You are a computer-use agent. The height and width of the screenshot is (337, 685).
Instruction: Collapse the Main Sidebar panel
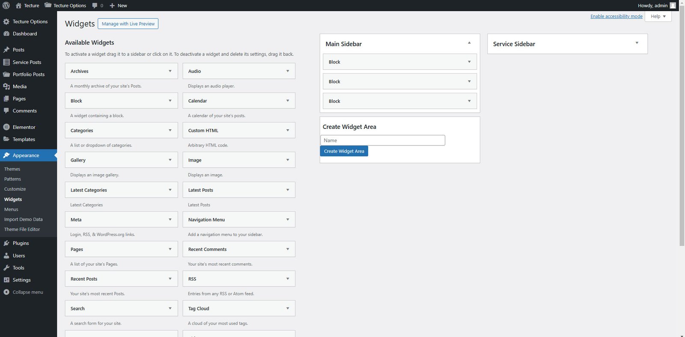(x=469, y=43)
